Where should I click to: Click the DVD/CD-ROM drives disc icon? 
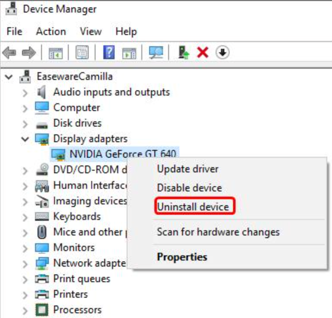click(x=42, y=169)
